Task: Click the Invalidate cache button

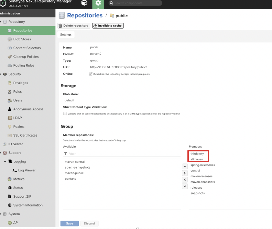Action: [x=108, y=26]
